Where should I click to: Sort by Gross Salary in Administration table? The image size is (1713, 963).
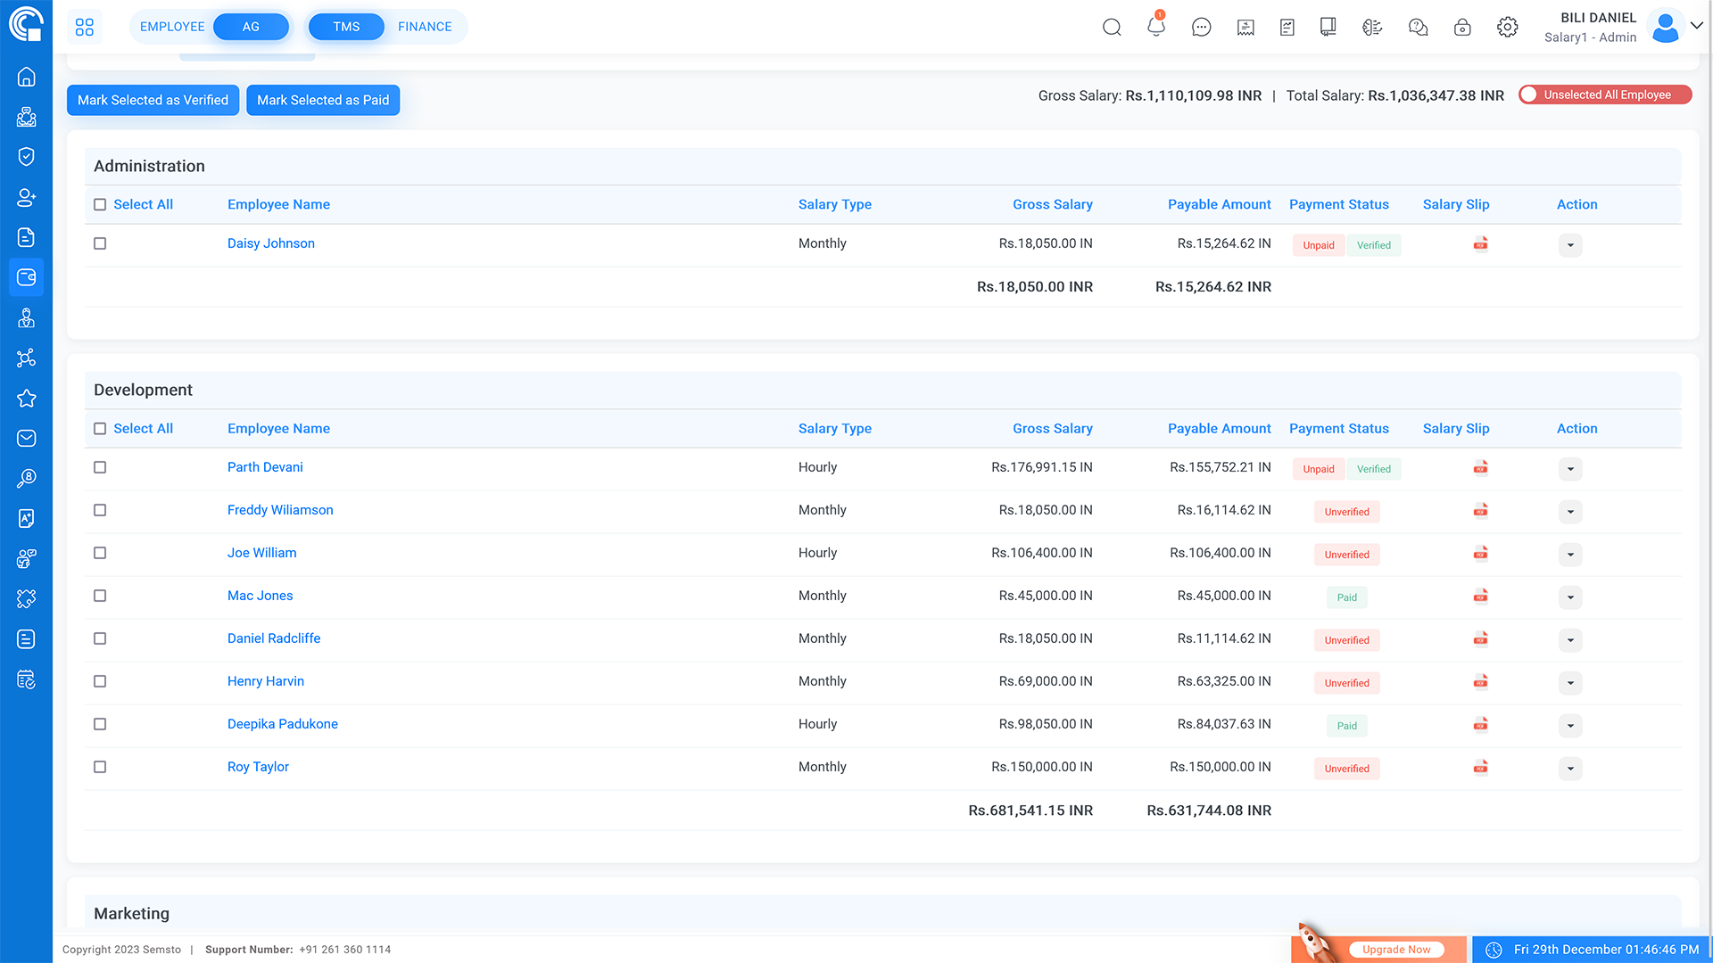pos(1052,204)
